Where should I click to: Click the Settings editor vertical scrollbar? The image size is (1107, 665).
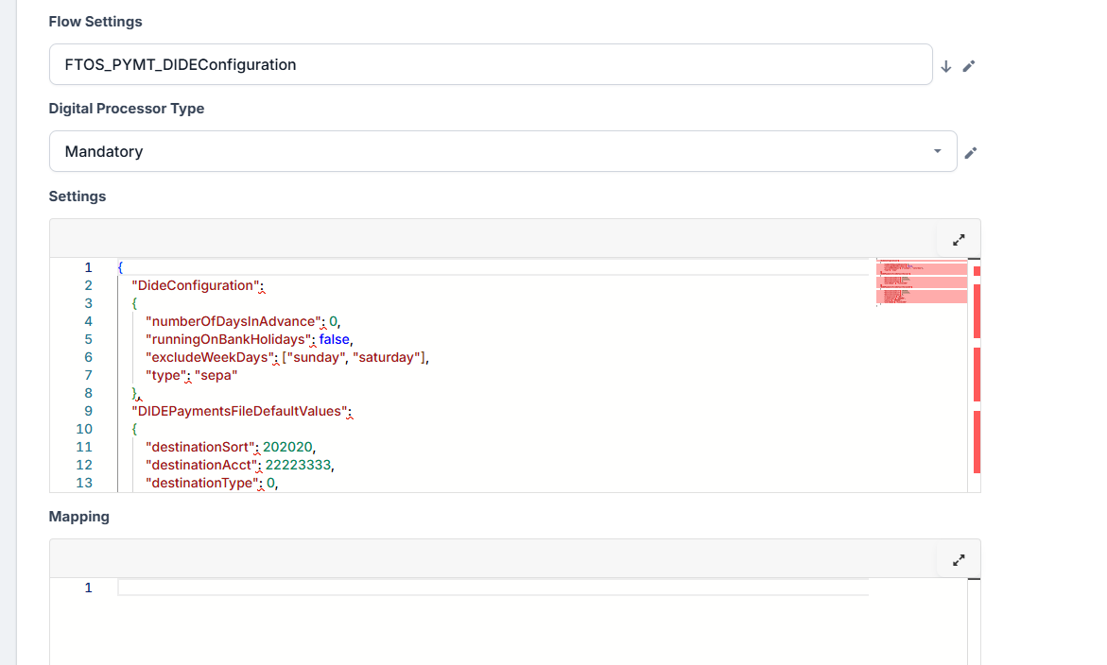[x=976, y=378]
